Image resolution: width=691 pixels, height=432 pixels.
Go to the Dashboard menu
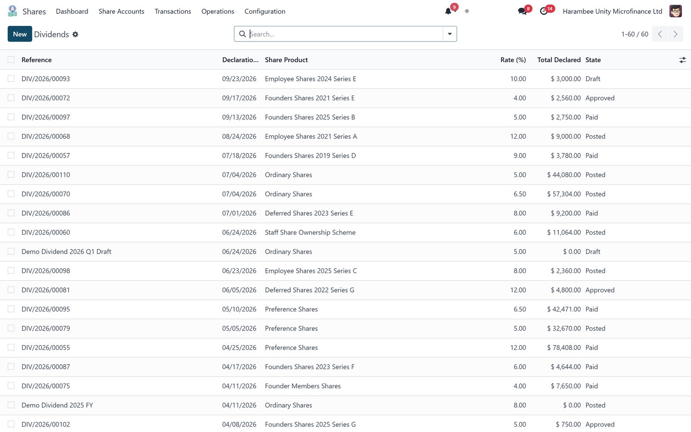click(72, 11)
